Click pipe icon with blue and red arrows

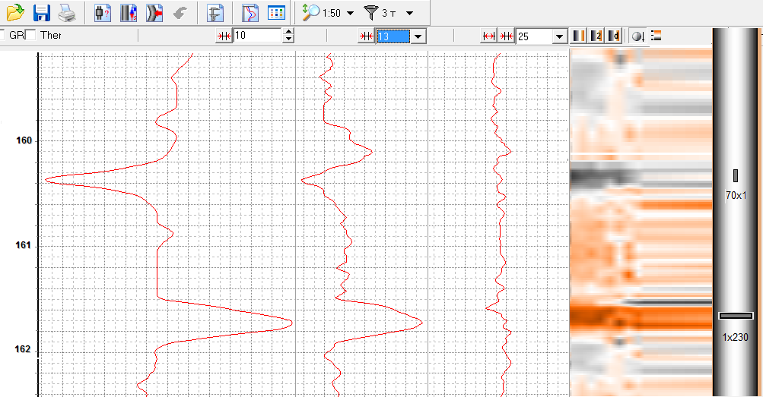(x=129, y=13)
